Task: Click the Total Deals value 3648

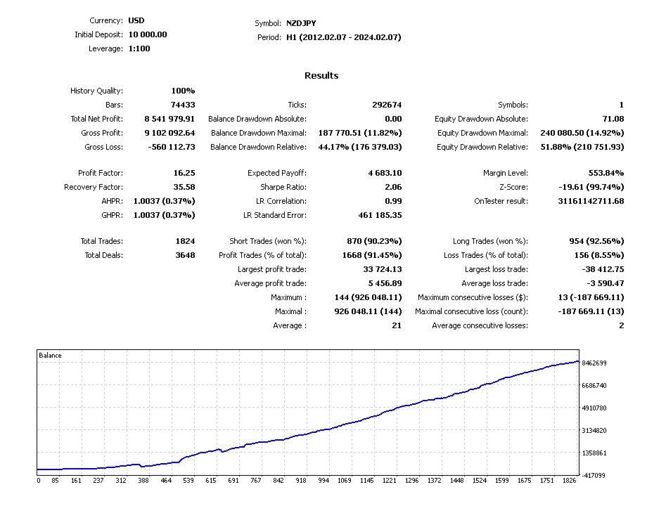Action: point(185,255)
